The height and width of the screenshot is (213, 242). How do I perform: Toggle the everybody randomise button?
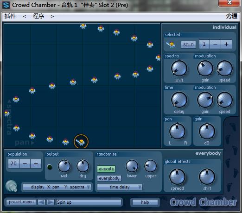(109, 178)
